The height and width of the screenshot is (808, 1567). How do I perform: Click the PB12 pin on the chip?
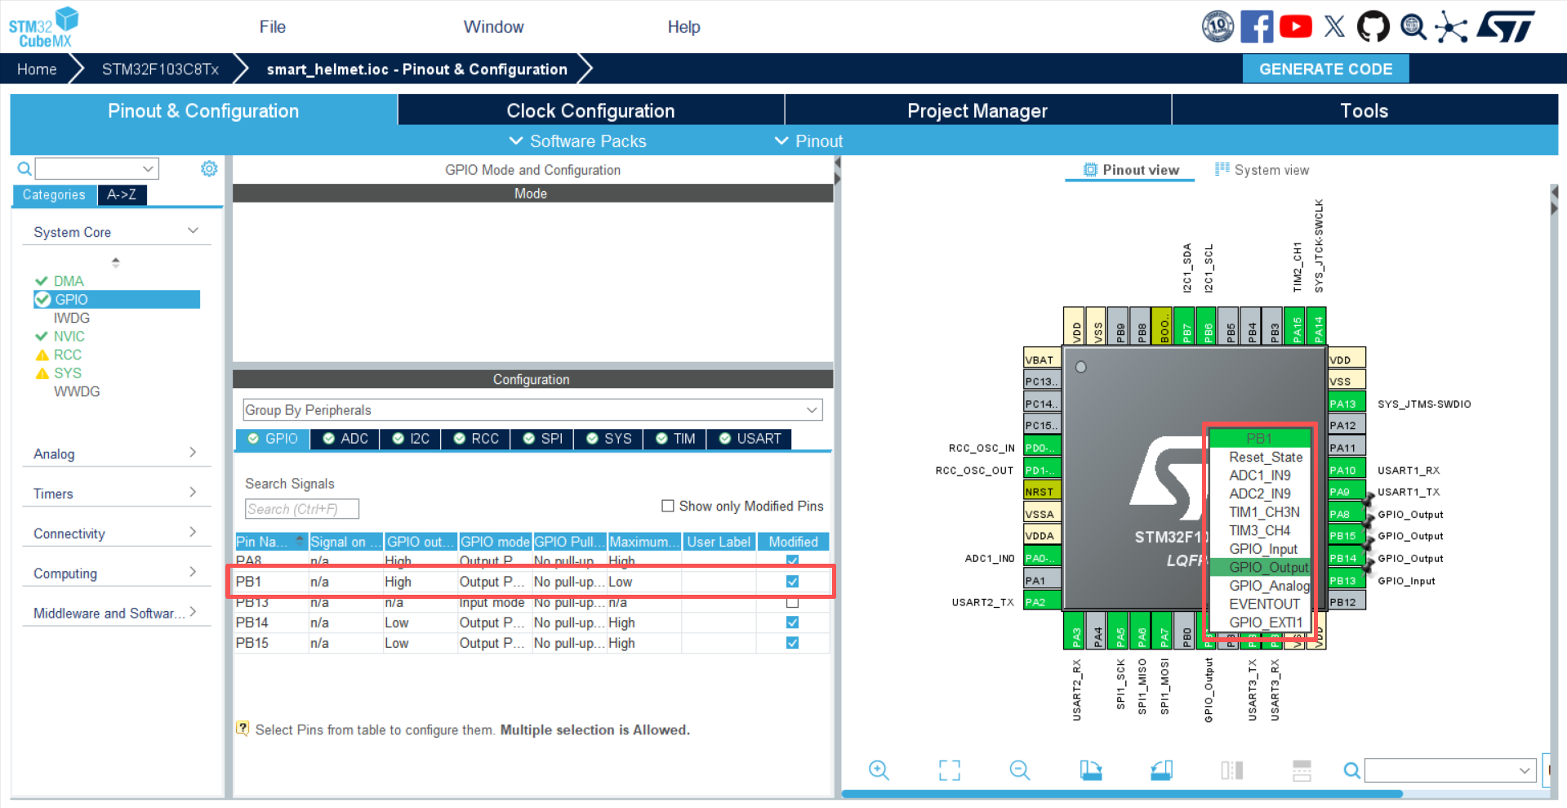pos(1346,602)
